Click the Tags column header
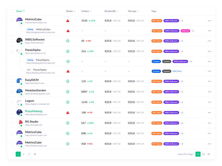Screen dimensions: 222x166 pos(154,11)
